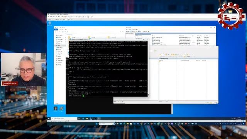Launch Edge from the VM taskbar
The height and width of the screenshot is (139, 247).
pyautogui.click(x=83, y=119)
